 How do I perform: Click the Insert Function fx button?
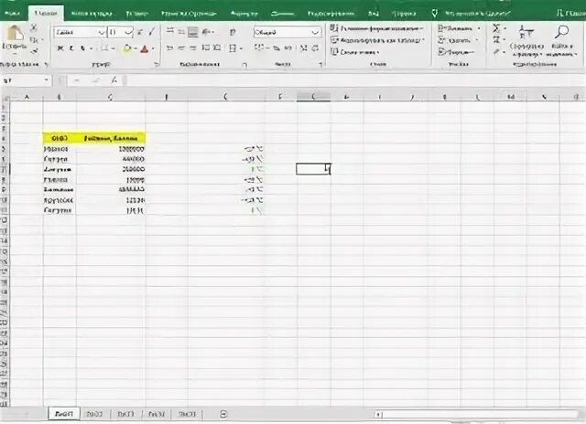point(114,80)
